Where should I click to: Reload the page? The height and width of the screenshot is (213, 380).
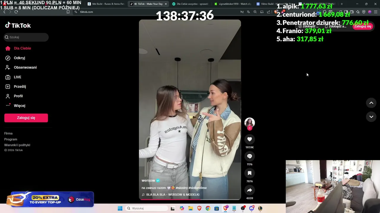16,12
